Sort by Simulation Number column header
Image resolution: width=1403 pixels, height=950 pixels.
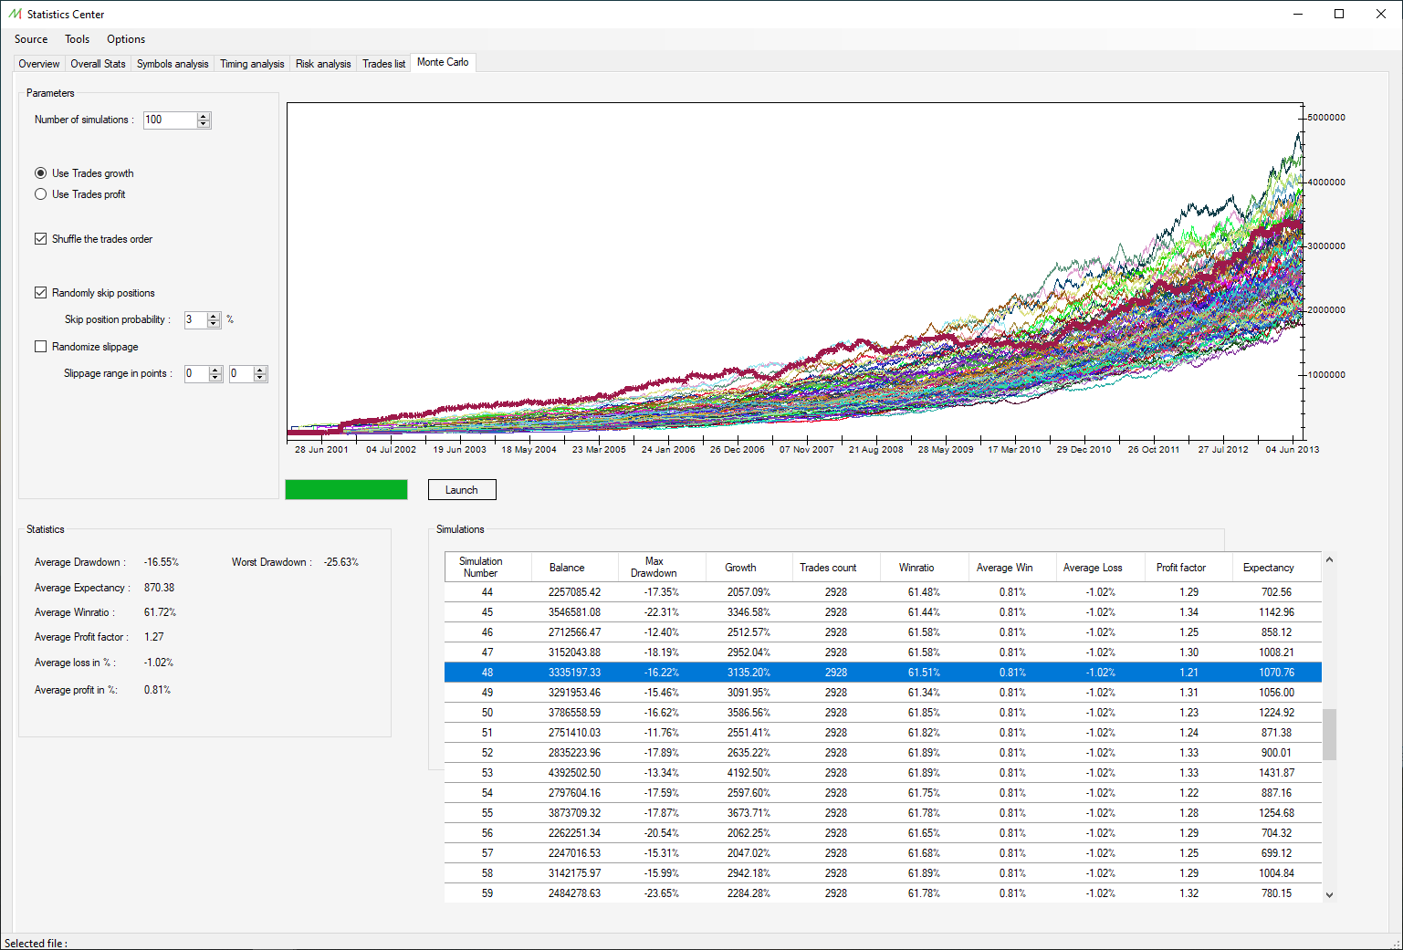487,567
